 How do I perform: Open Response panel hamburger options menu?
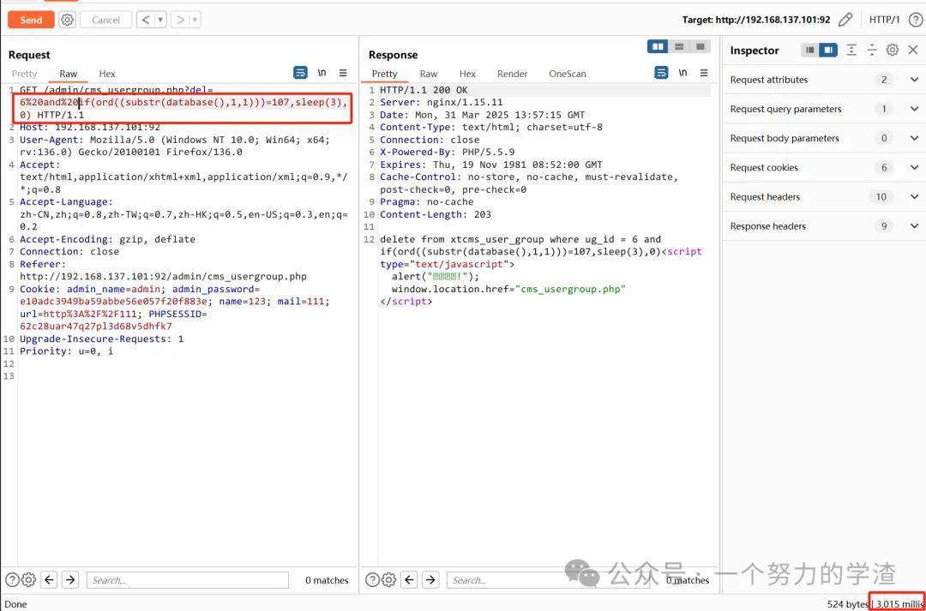click(704, 73)
